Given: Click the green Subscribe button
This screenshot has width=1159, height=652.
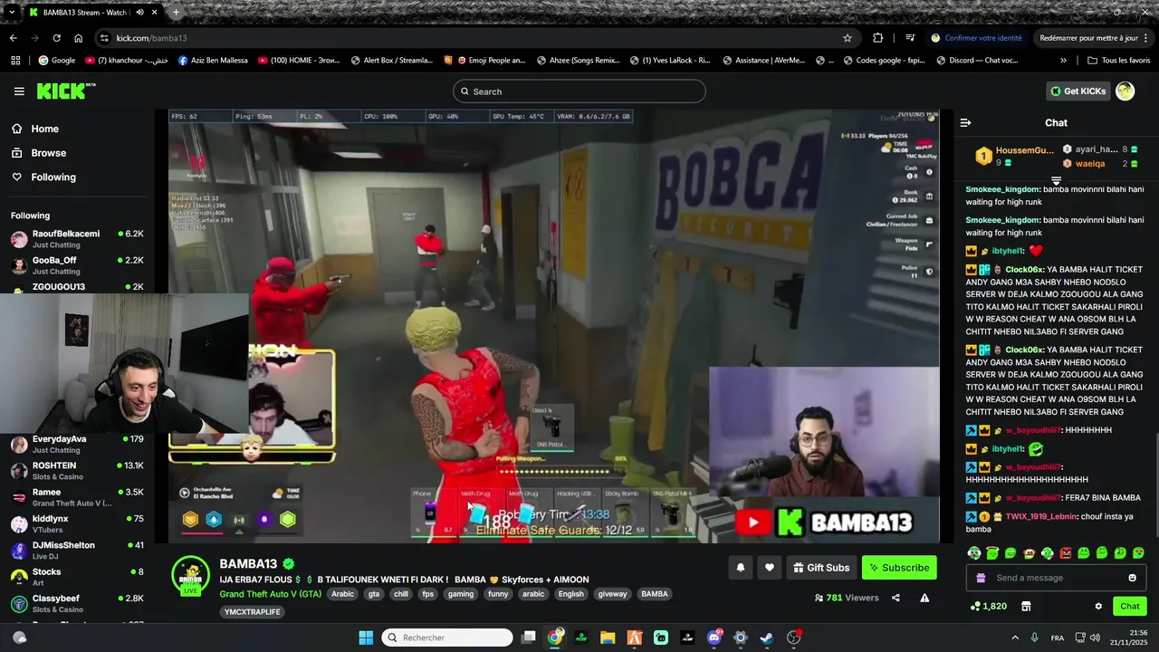Looking at the screenshot, I should (899, 568).
